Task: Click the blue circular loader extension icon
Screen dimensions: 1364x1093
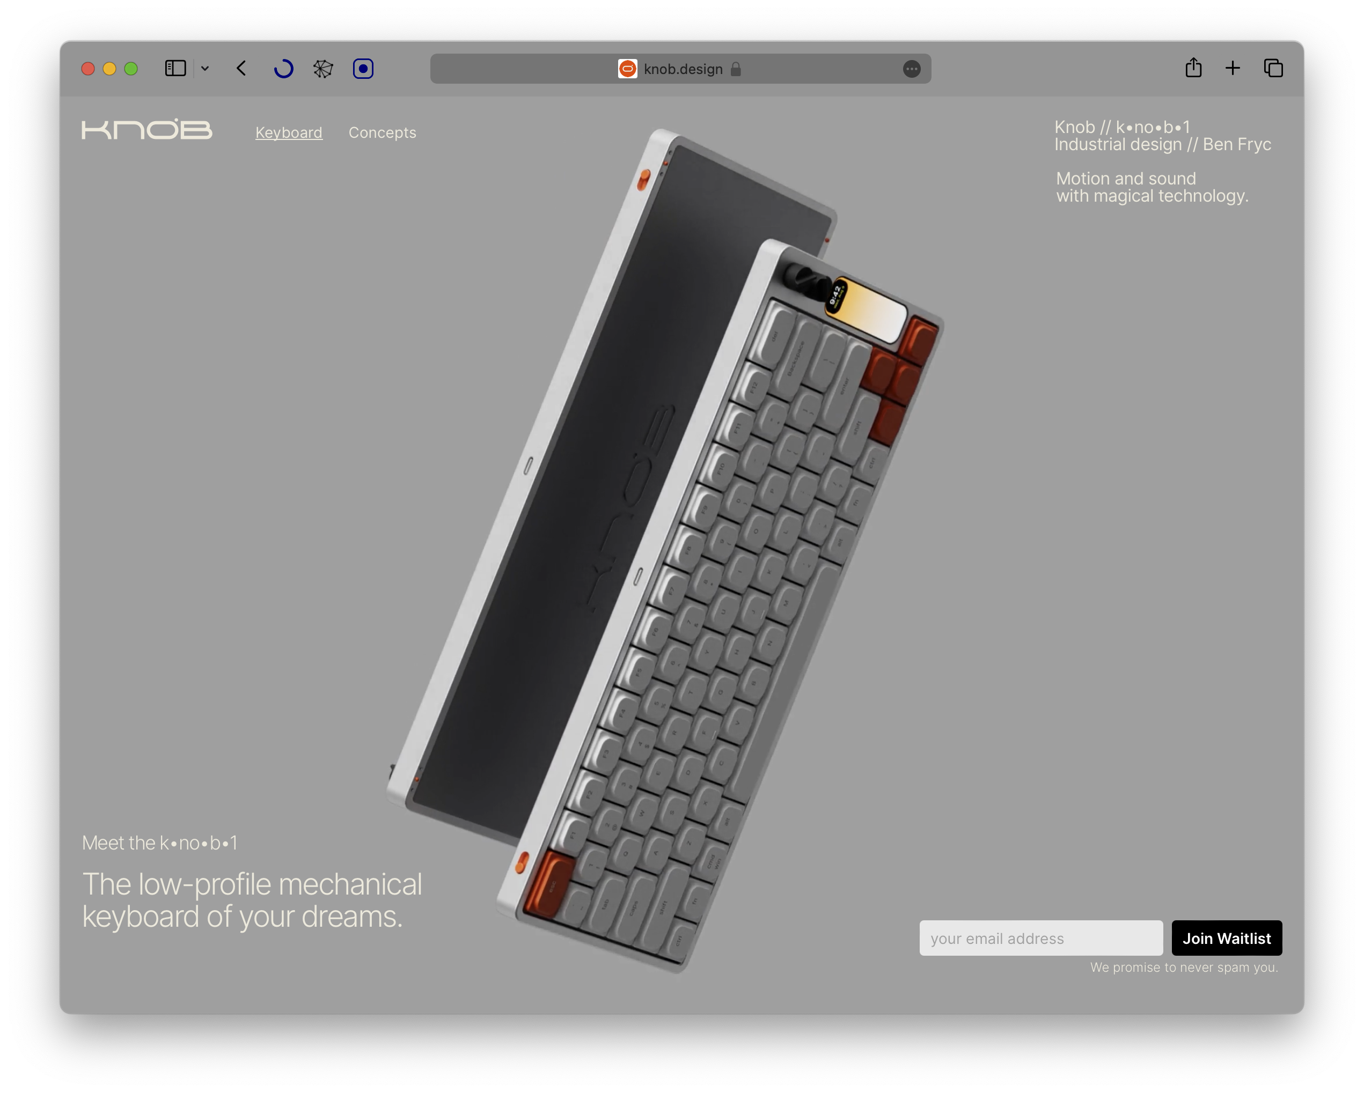Action: tap(283, 68)
